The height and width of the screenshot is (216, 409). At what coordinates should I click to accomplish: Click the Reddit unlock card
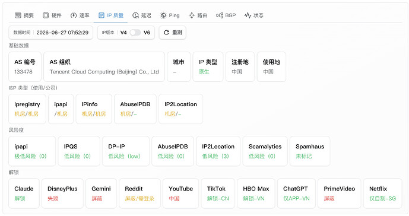point(139,193)
